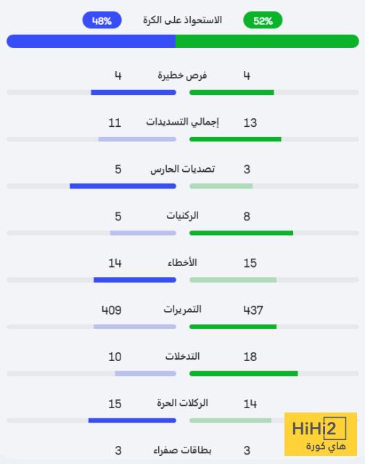Image resolution: width=365 pixels, height=464 pixels.
Task: Click the فرص خطيرة stat label
Action: tap(182, 75)
